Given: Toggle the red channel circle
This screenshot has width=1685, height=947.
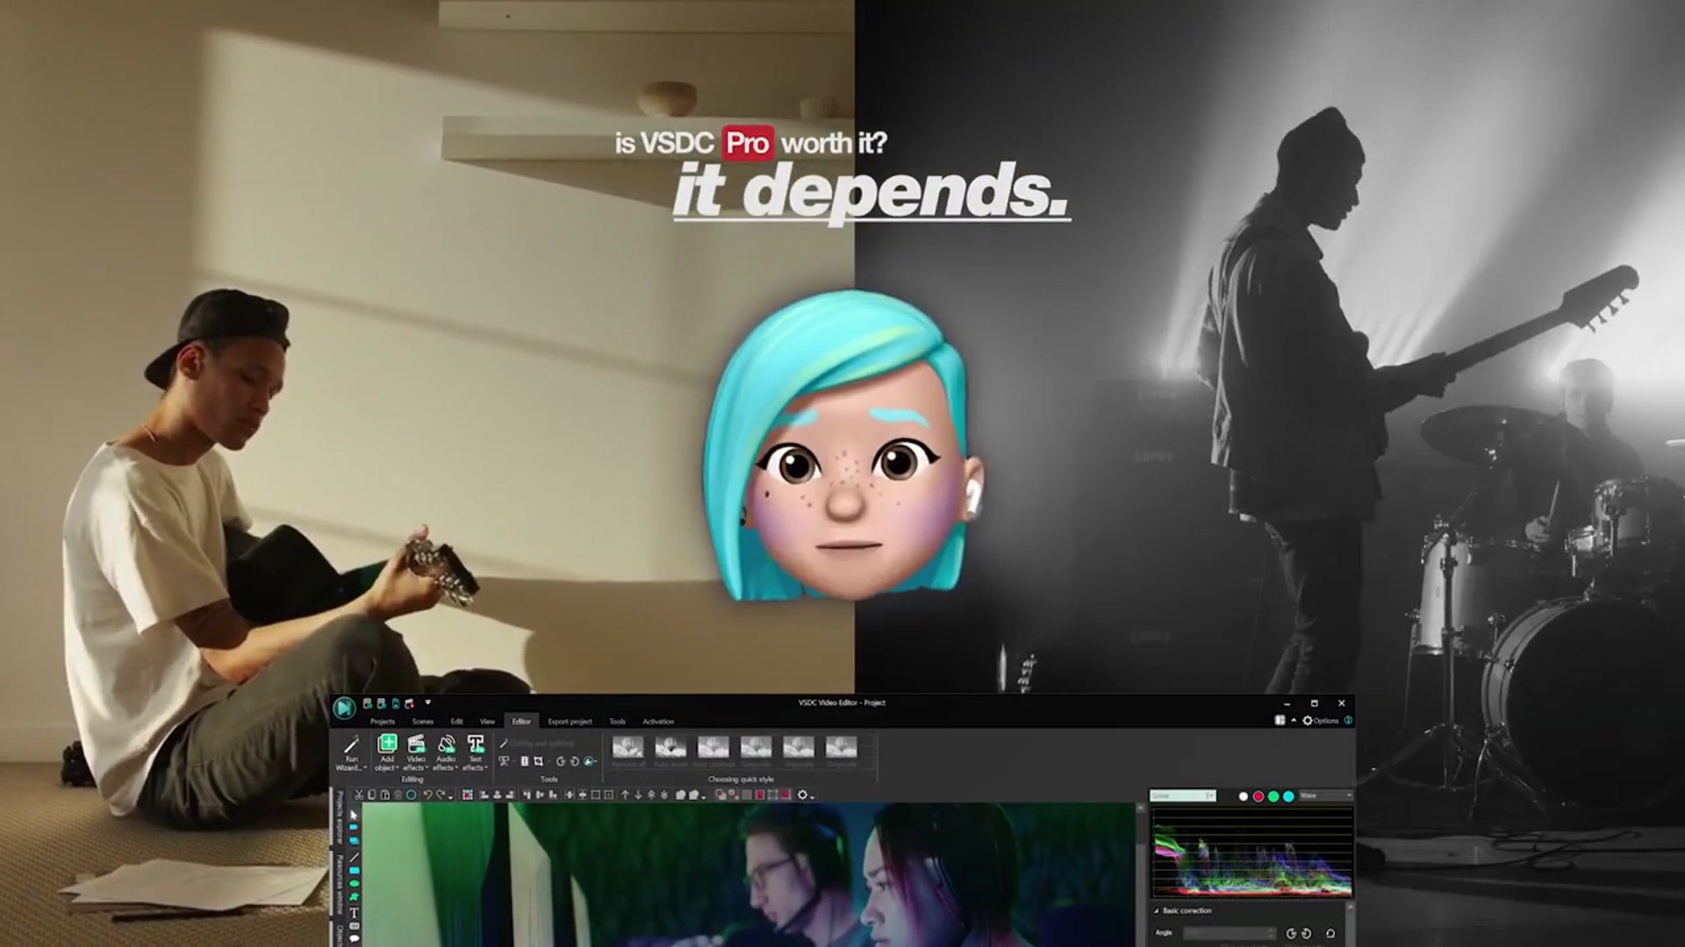Looking at the screenshot, I should click(1258, 796).
